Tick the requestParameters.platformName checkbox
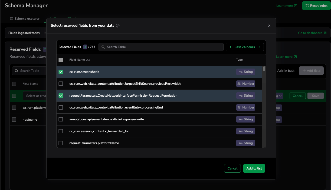 (x=61, y=143)
